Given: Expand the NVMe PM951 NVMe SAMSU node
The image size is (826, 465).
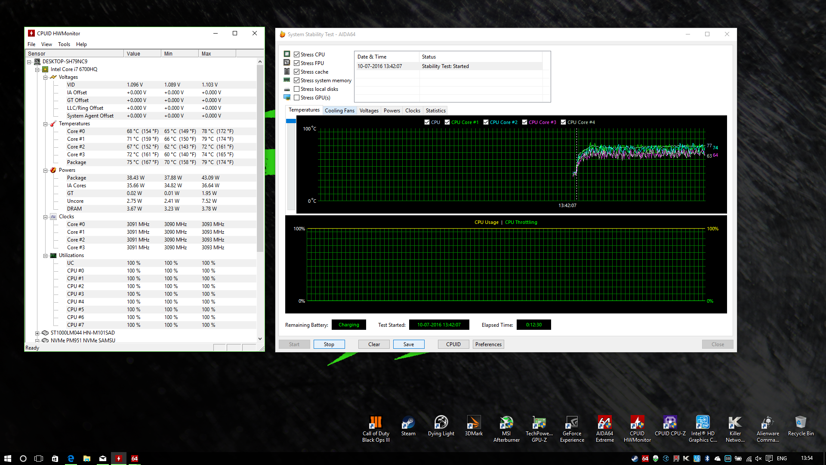Looking at the screenshot, I should (x=37, y=341).
